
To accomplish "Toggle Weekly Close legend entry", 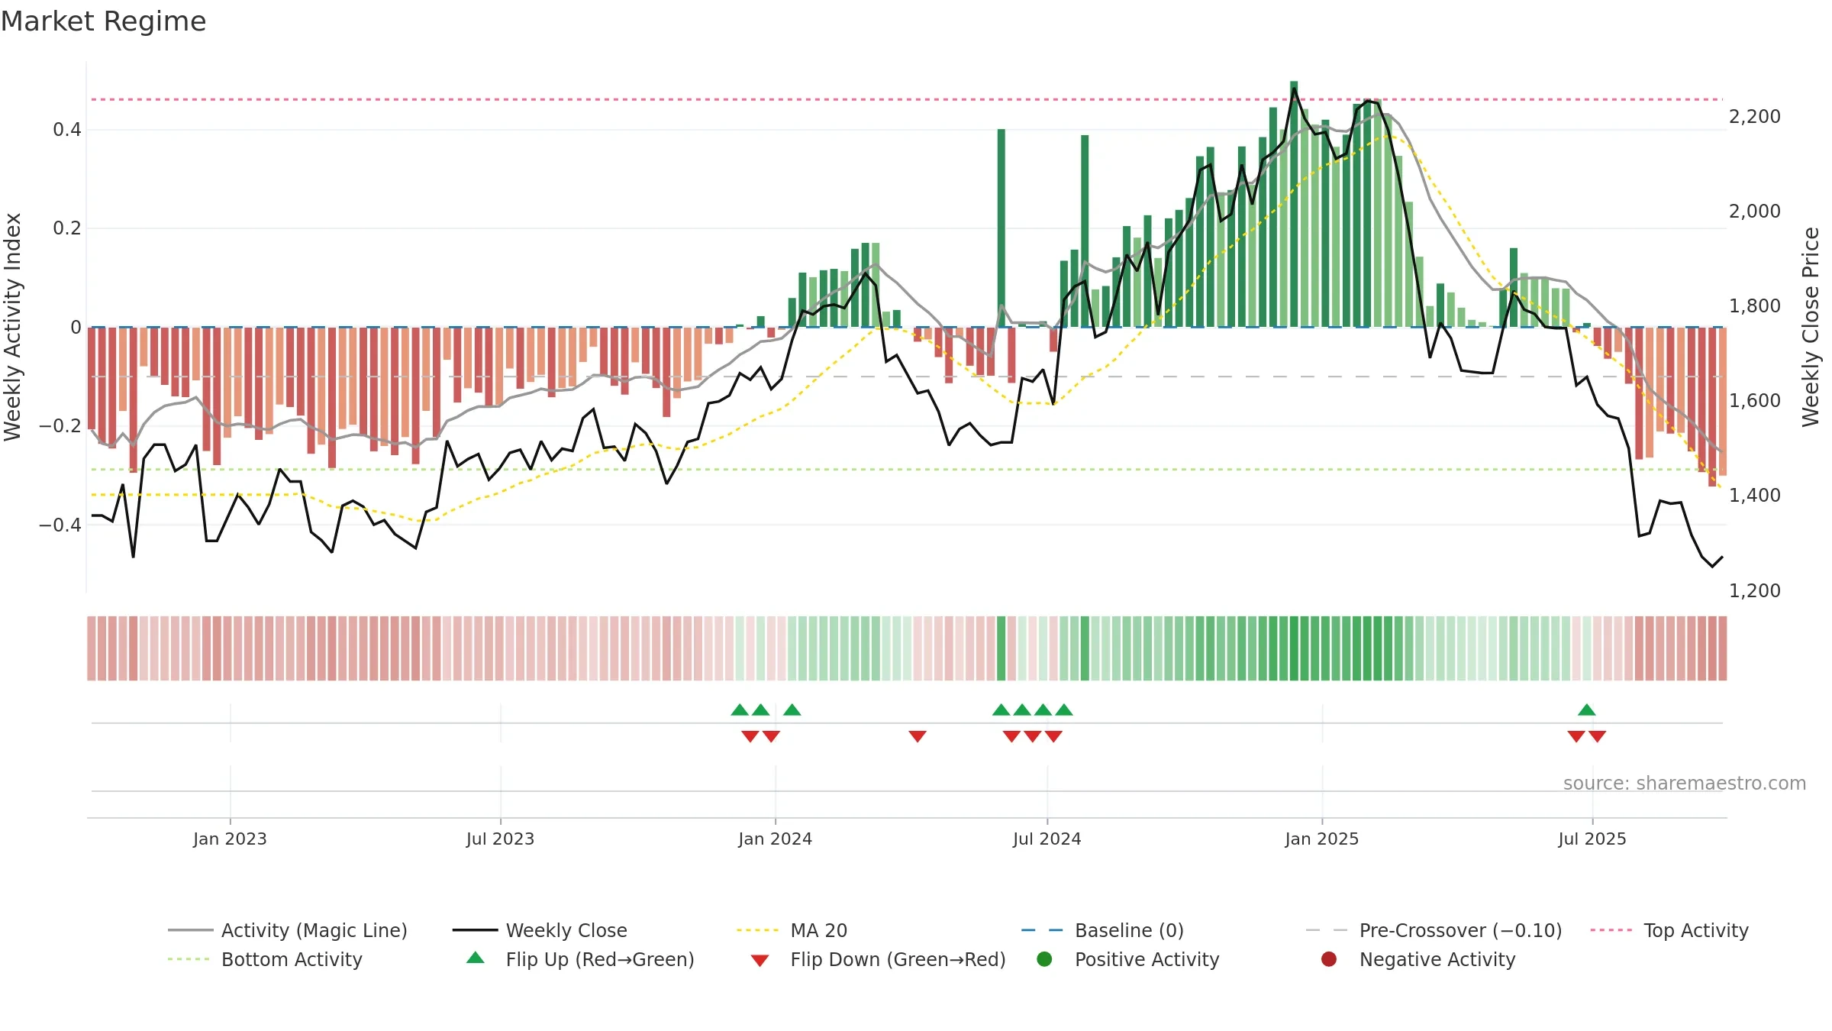I will [x=540, y=930].
